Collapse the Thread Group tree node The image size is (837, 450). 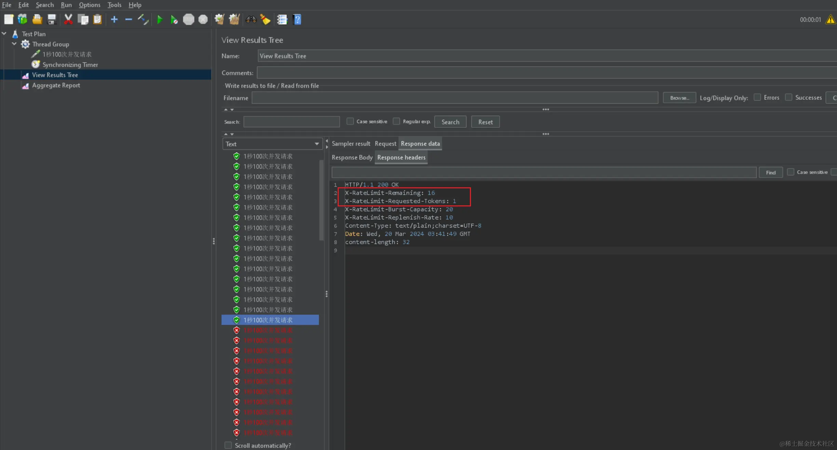tap(14, 44)
